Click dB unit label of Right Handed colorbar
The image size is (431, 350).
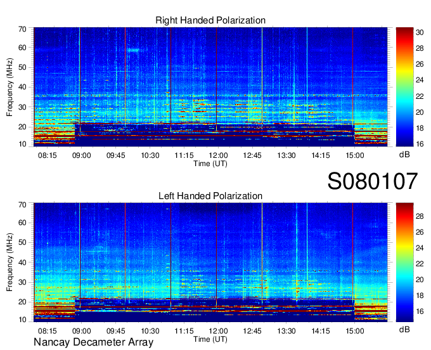pyautogui.click(x=404, y=155)
